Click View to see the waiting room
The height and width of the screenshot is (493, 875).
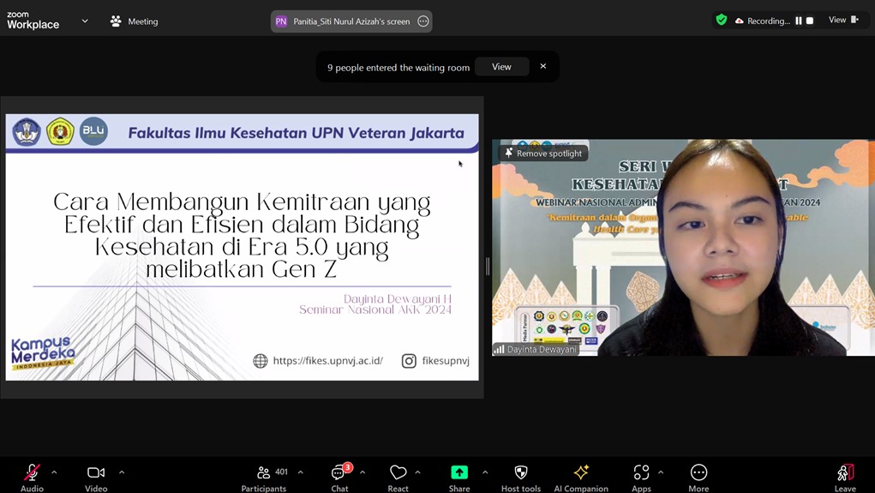[x=501, y=67]
